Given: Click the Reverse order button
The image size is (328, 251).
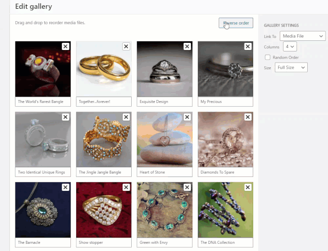Looking at the screenshot, I should 236,23.
